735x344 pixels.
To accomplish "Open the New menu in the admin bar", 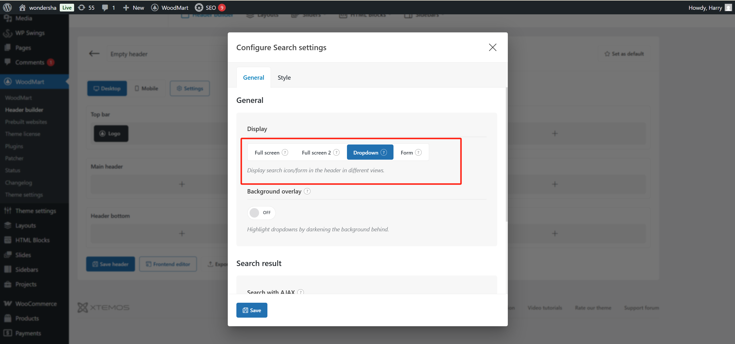I will pos(133,7).
